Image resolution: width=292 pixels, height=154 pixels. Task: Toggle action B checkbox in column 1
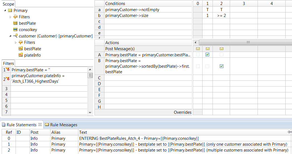coord(208,66)
